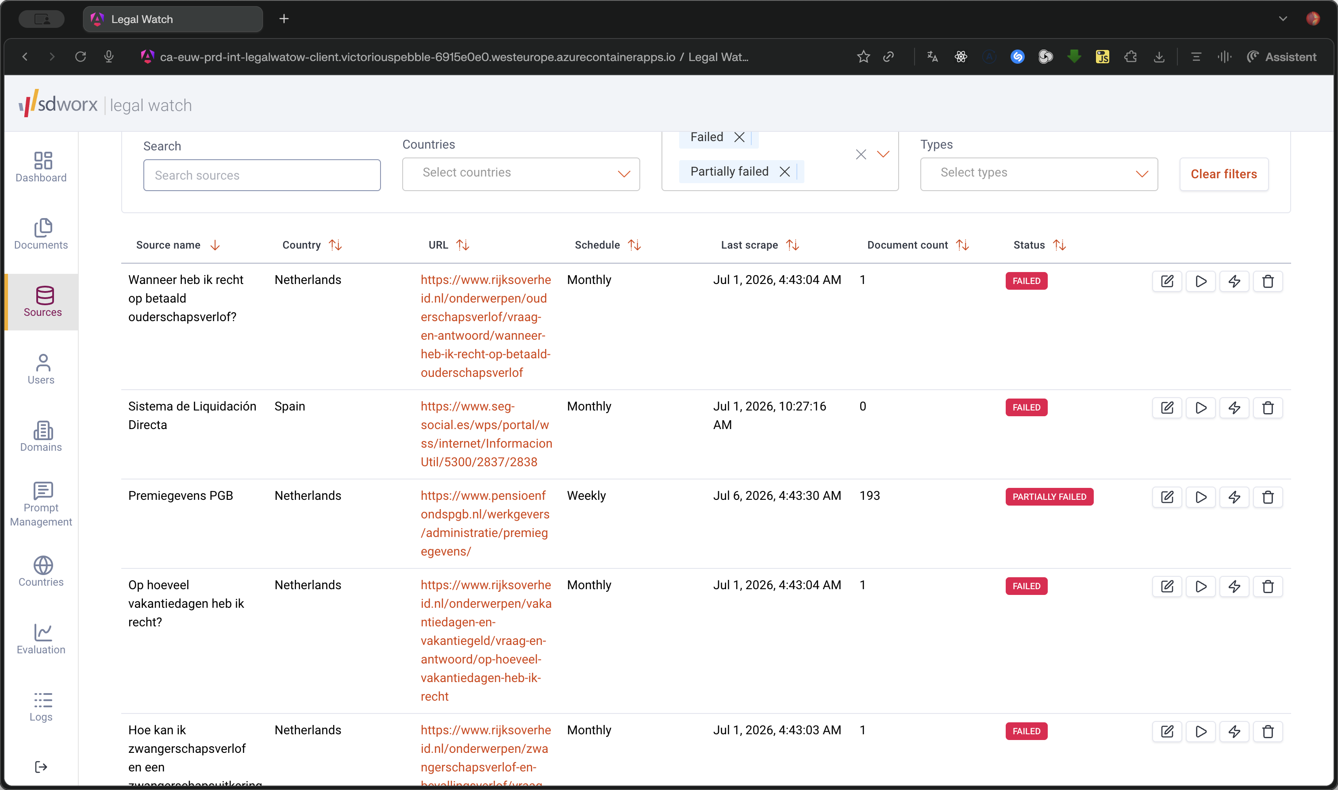1338x790 pixels.
Task: Expand the status filter dropdown
Action: tap(883, 154)
